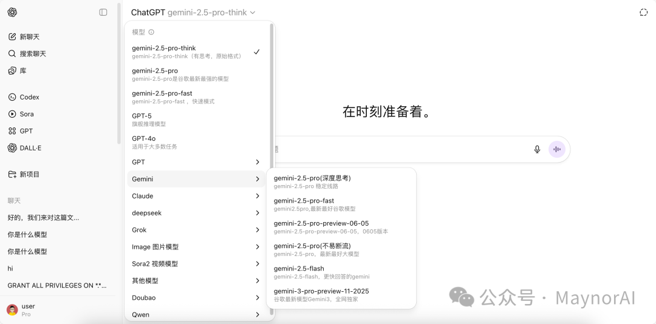Click the DALL·E icon
Screen dimensions: 656x324
tap(12, 148)
